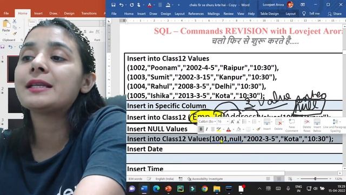Toggle Italic in the mini toolbar
346x195 pixels.
pos(207,129)
